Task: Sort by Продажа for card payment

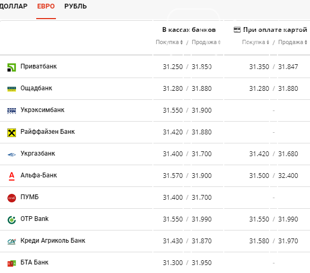Action: pos(292,42)
